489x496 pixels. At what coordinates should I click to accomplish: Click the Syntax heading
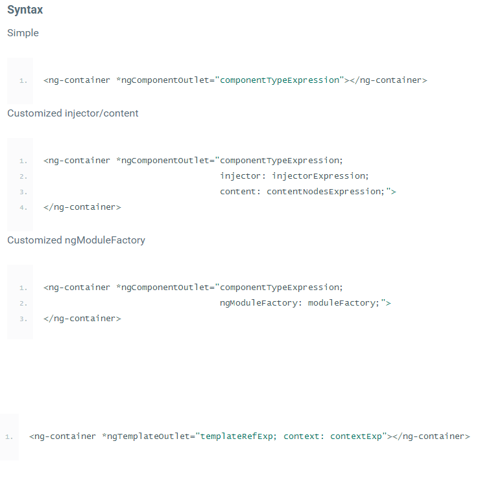coord(25,10)
